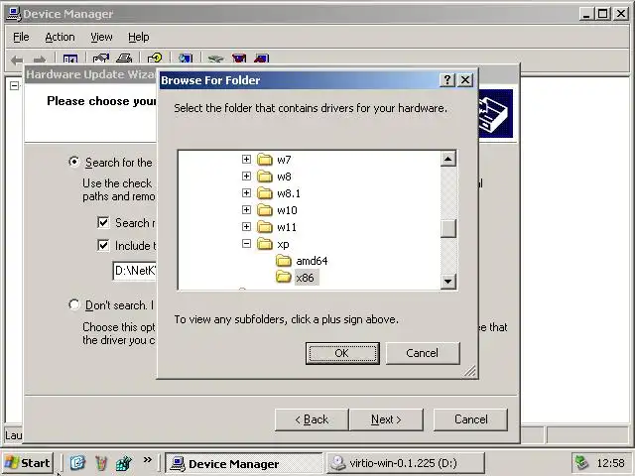635x476 pixels.
Task: Click OK in Browse For Folder
Action: click(342, 353)
